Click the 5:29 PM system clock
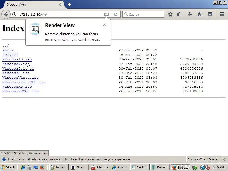Viewport: 228px width, 171px height. 218,167
